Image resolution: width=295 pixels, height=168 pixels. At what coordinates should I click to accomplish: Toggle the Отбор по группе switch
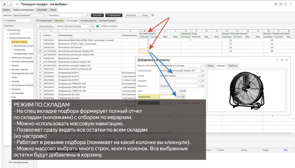tap(99, 26)
